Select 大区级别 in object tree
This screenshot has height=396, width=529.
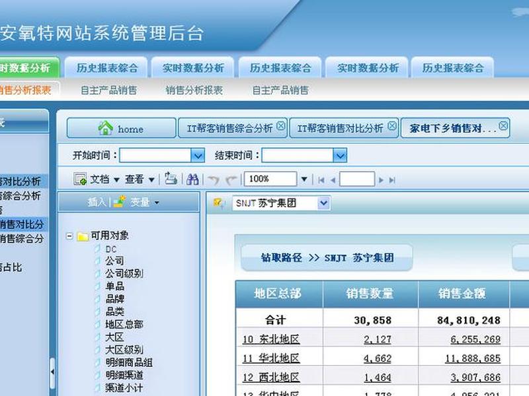point(124,350)
